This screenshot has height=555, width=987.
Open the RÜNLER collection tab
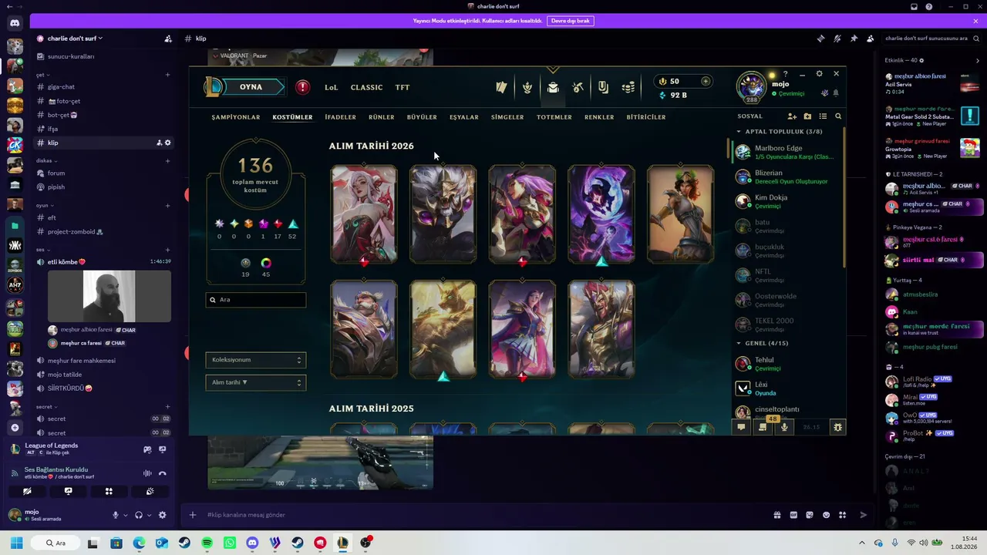tap(382, 117)
